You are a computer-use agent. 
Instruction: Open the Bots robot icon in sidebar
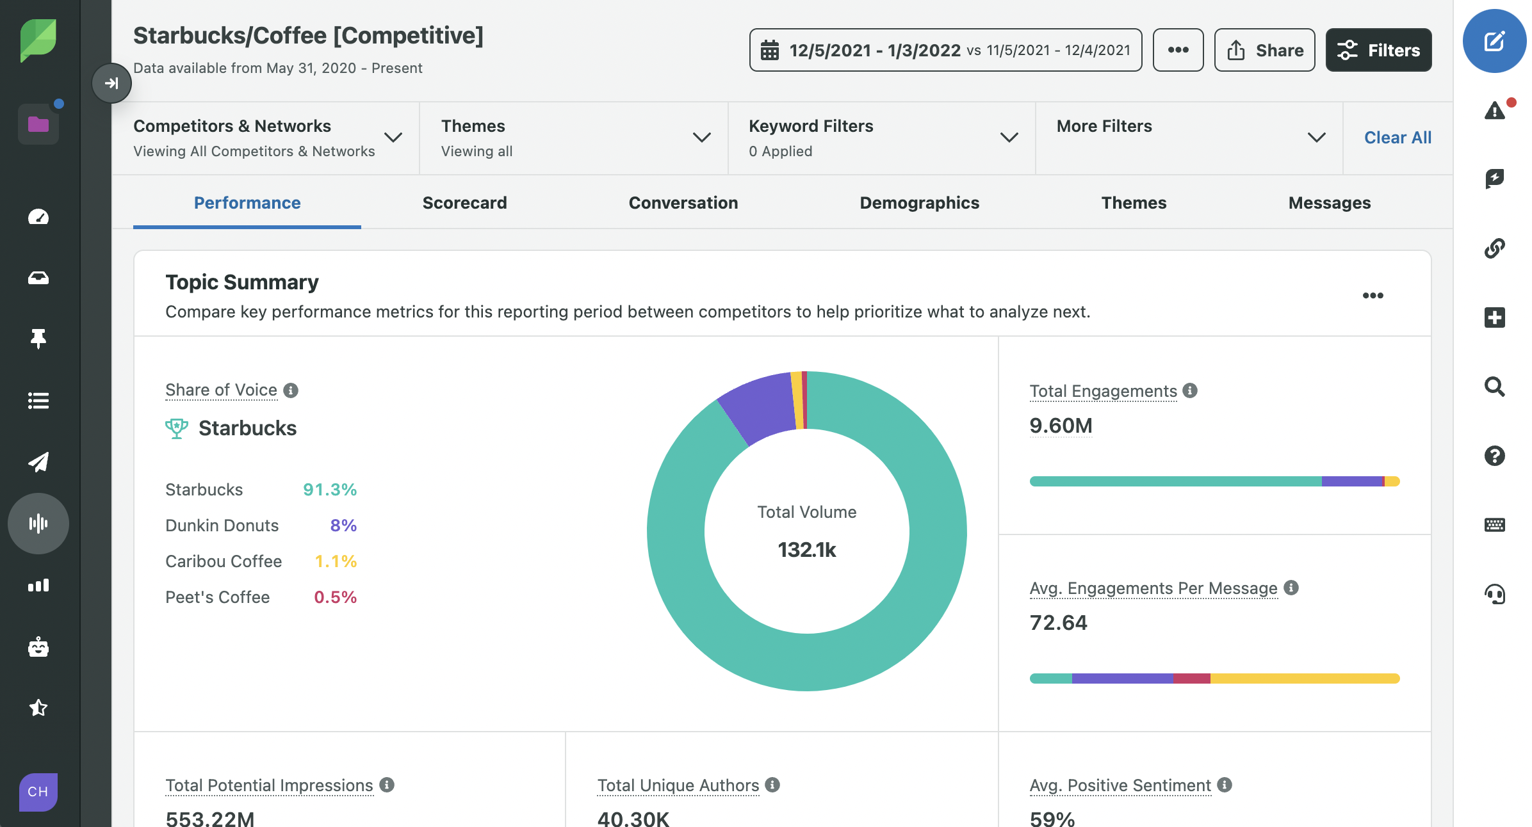coord(38,647)
